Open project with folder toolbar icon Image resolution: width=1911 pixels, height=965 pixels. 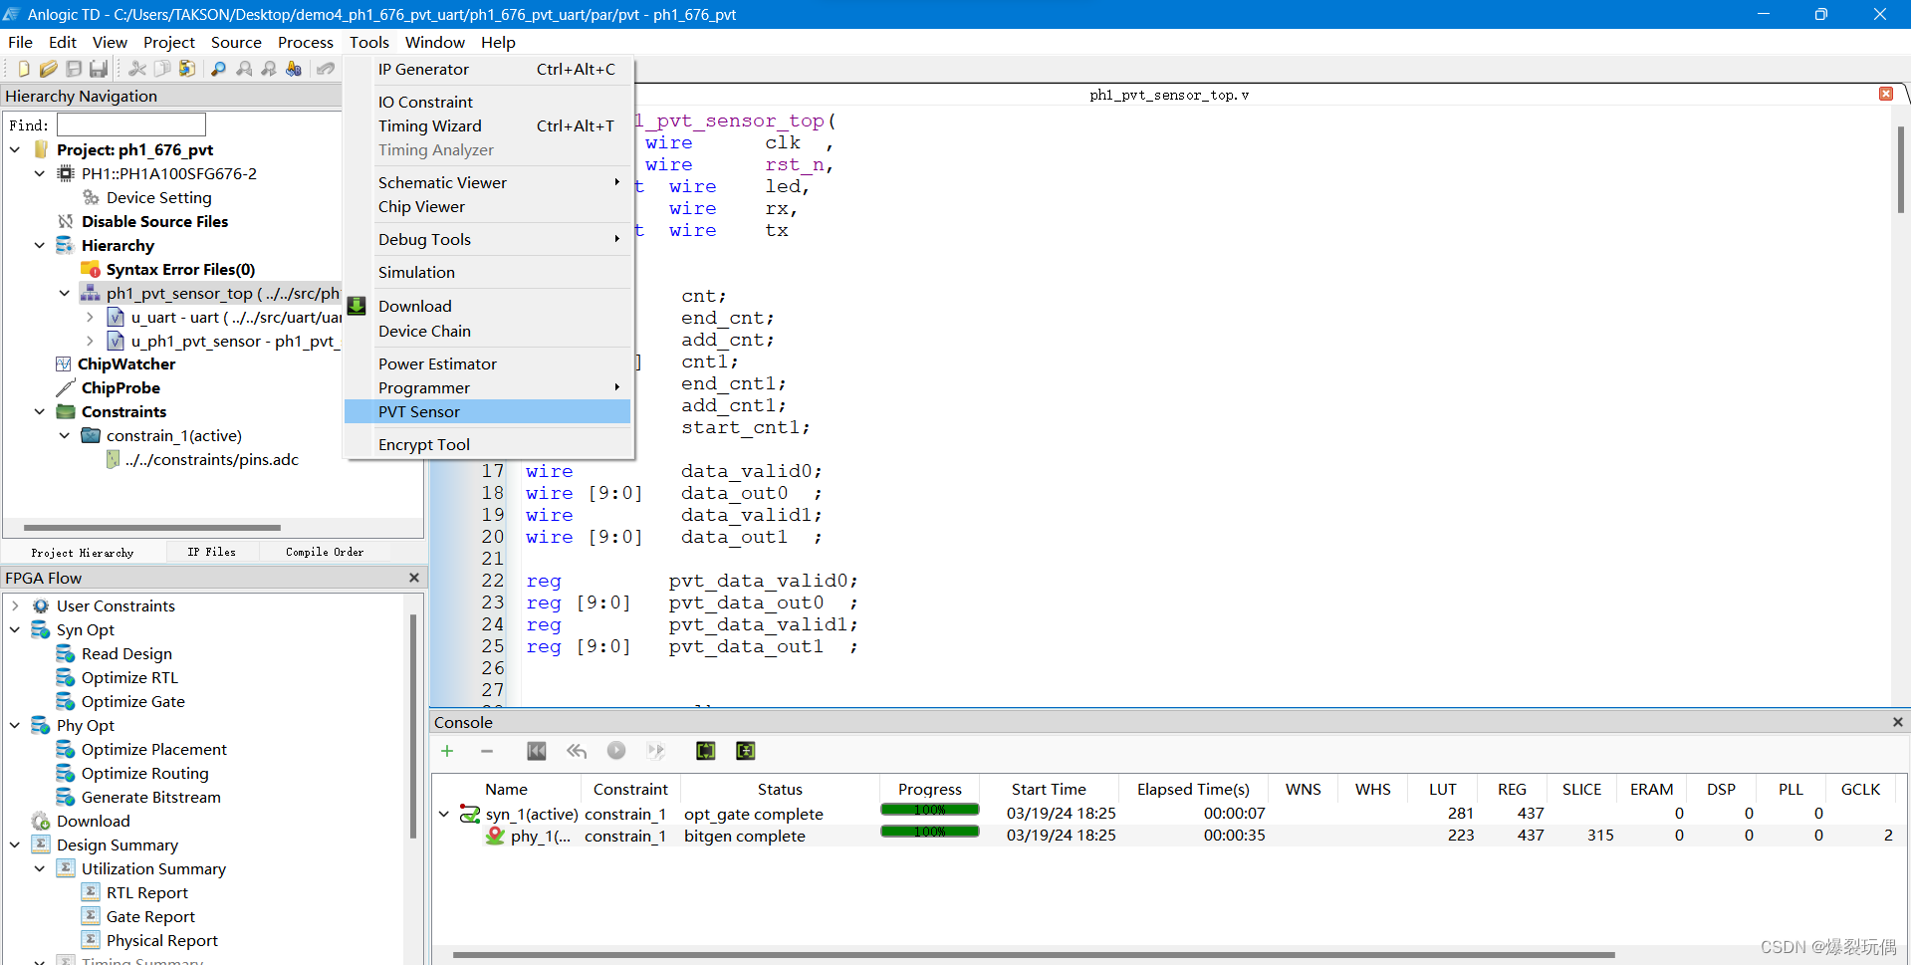pos(48,69)
